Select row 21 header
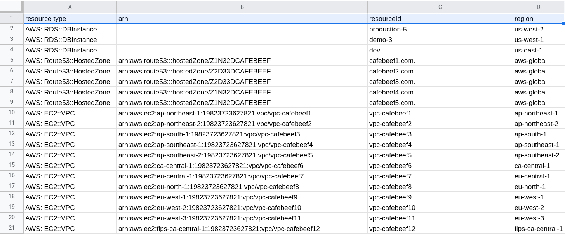 tap(12, 228)
